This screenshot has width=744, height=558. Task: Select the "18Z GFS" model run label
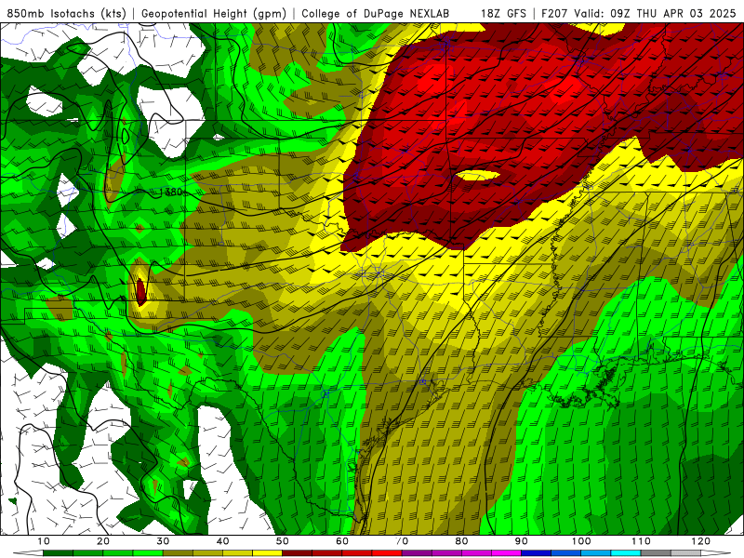coord(503,14)
